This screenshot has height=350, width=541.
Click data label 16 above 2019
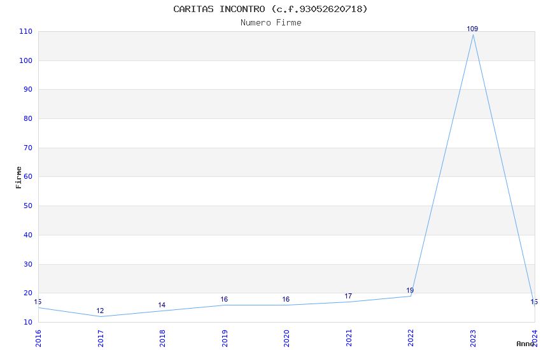(x=224, y=299)
